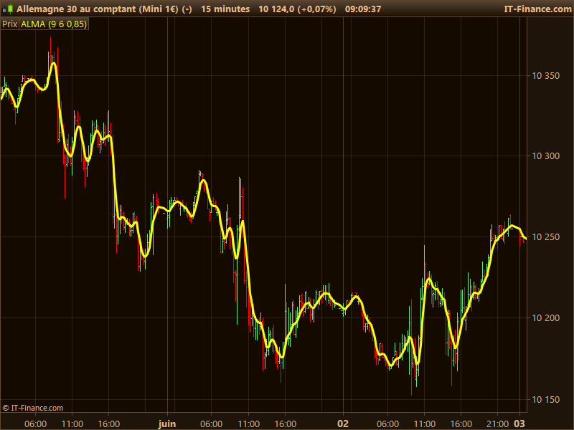Click the 10 300 price axis label
The height and width of the screenshot is (430, 574).
tap(545, 156)
